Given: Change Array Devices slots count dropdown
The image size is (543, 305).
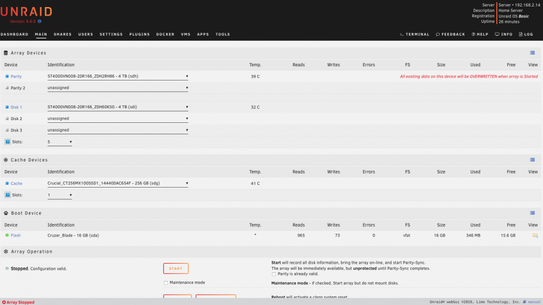Looking at the screenshot, I should 60,142.
